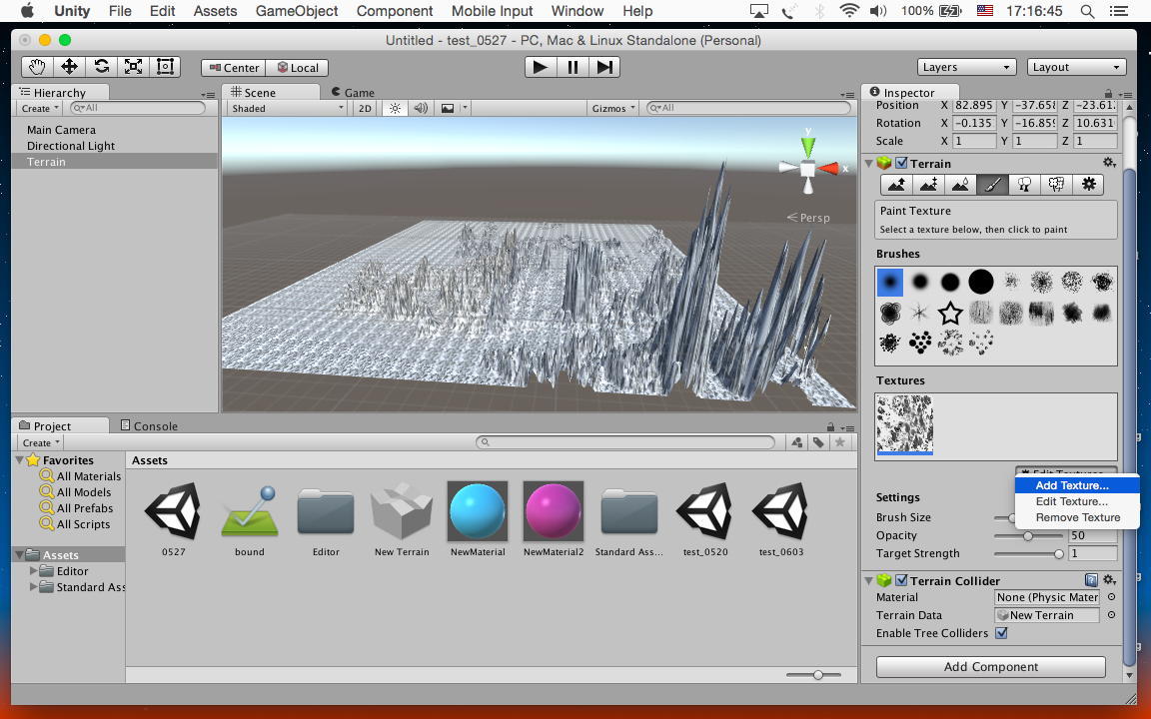Pick the star-shaped brush
The height and width of the screenshot is (719, 1151).
click(950, 314)
